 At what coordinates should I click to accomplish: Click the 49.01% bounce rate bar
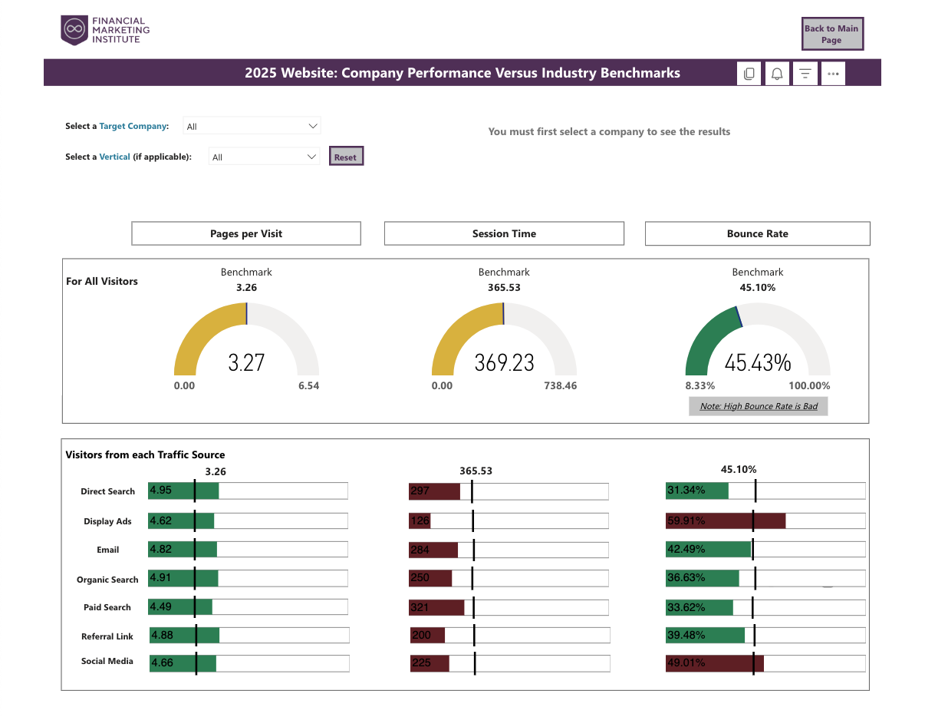coord(715,662)
